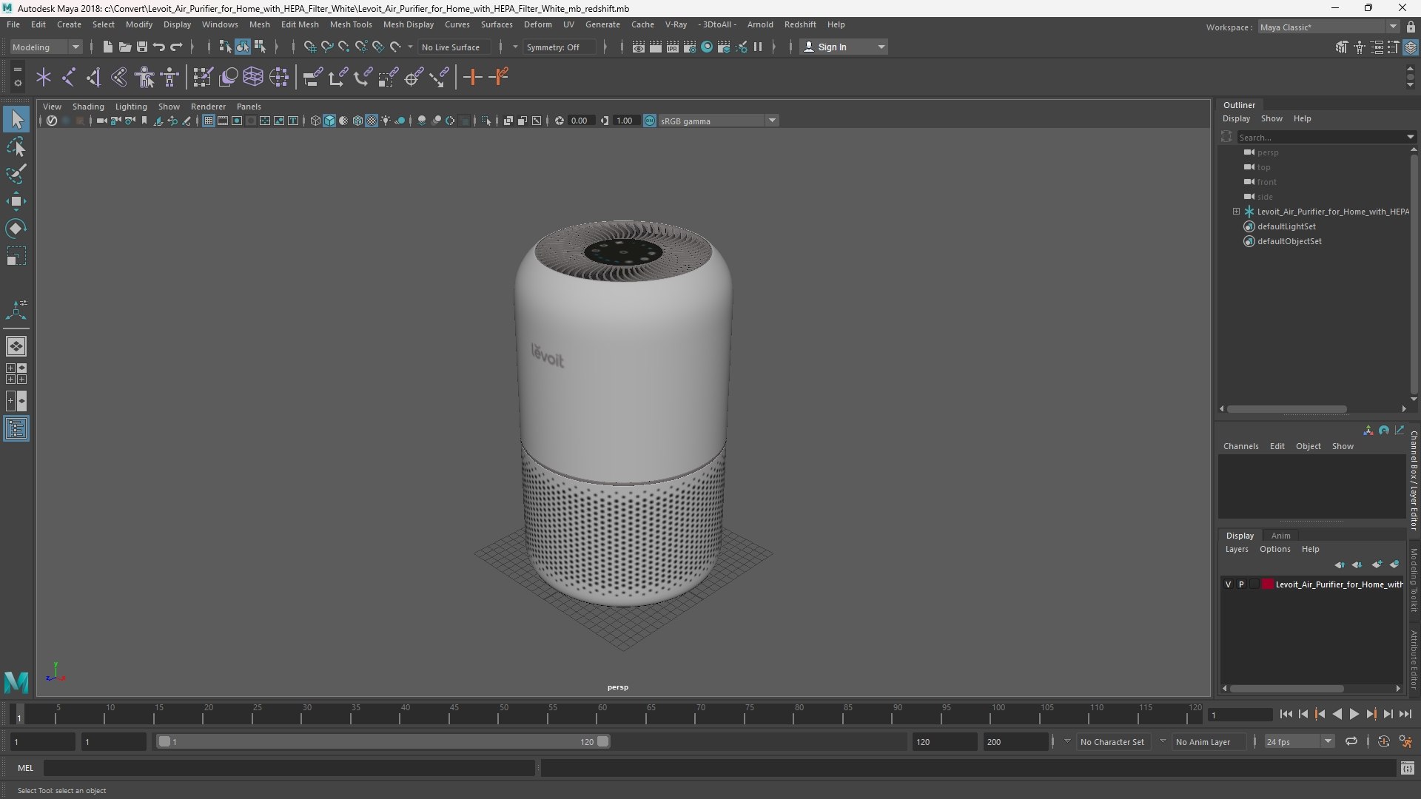The image size is (1421, 799).
Task: Open the Symmetry: Off dropdown
Action: [x=560, y=47]
